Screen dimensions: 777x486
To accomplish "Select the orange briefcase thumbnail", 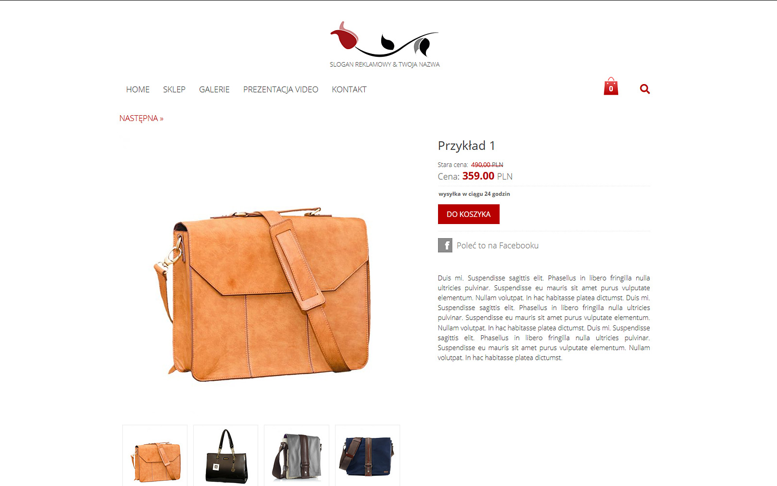I will (x=155, y=455).
